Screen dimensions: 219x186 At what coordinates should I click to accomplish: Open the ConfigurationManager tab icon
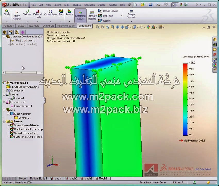tap(17, 33)
